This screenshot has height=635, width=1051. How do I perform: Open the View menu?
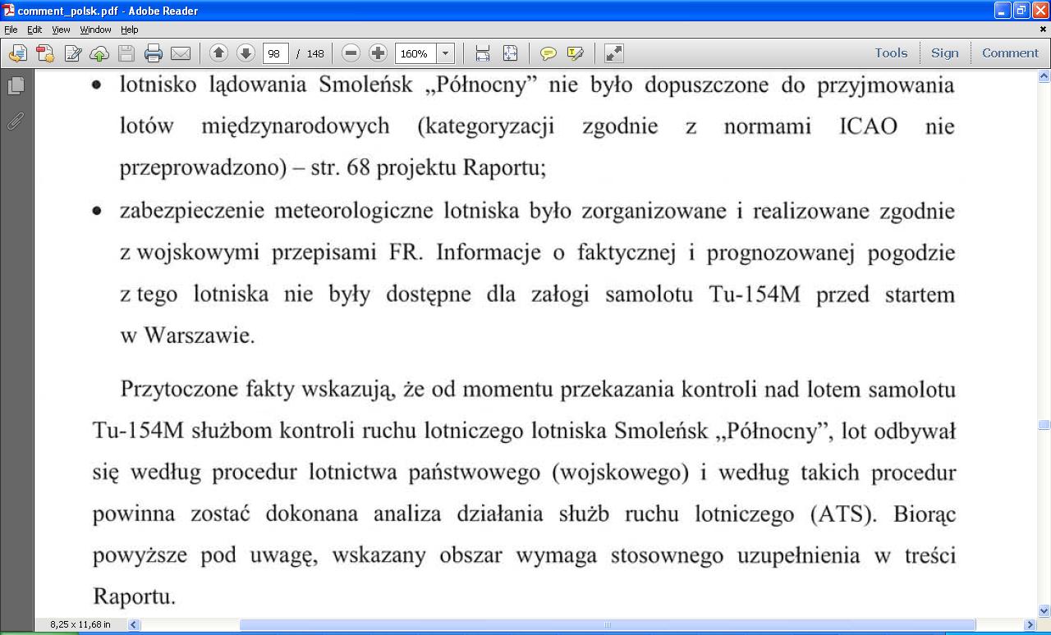point(61,29)
